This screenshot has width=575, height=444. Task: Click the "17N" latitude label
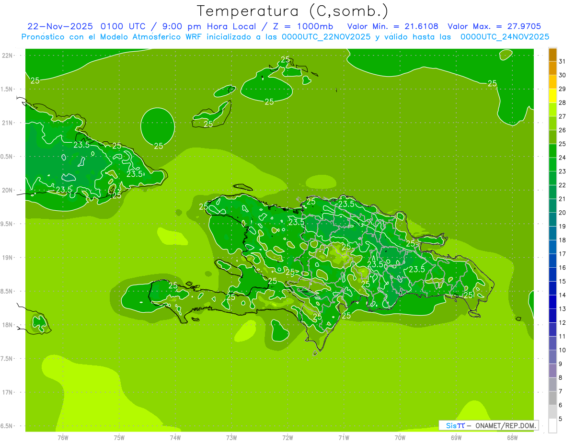pyautogui.click(x=7, y=392)
